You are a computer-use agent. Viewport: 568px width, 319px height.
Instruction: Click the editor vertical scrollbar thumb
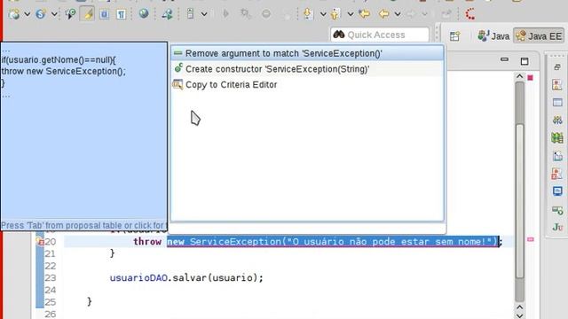(x=520, y=201)
